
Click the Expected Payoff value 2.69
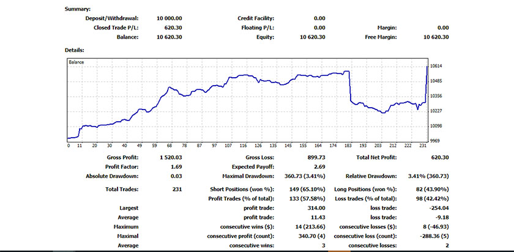pos(319,166)
